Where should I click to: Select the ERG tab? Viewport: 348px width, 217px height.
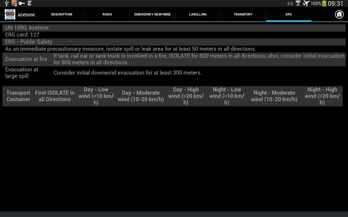[x=288, y=14]
